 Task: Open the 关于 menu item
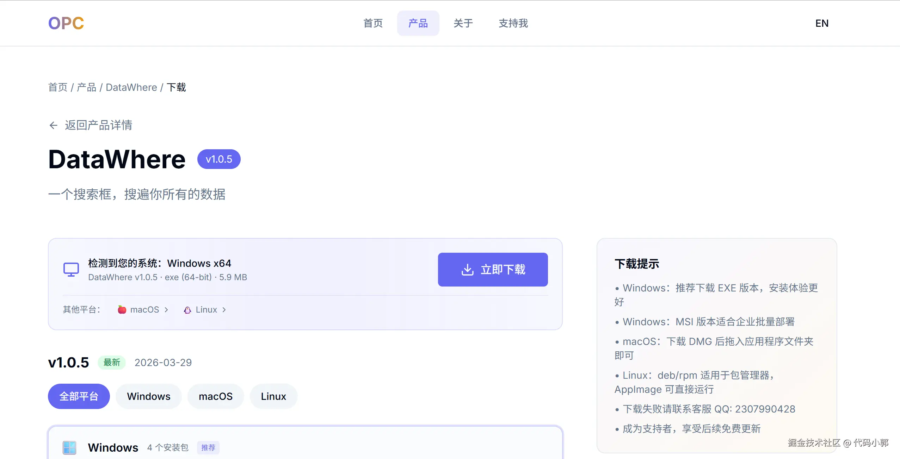click(463, 23)
